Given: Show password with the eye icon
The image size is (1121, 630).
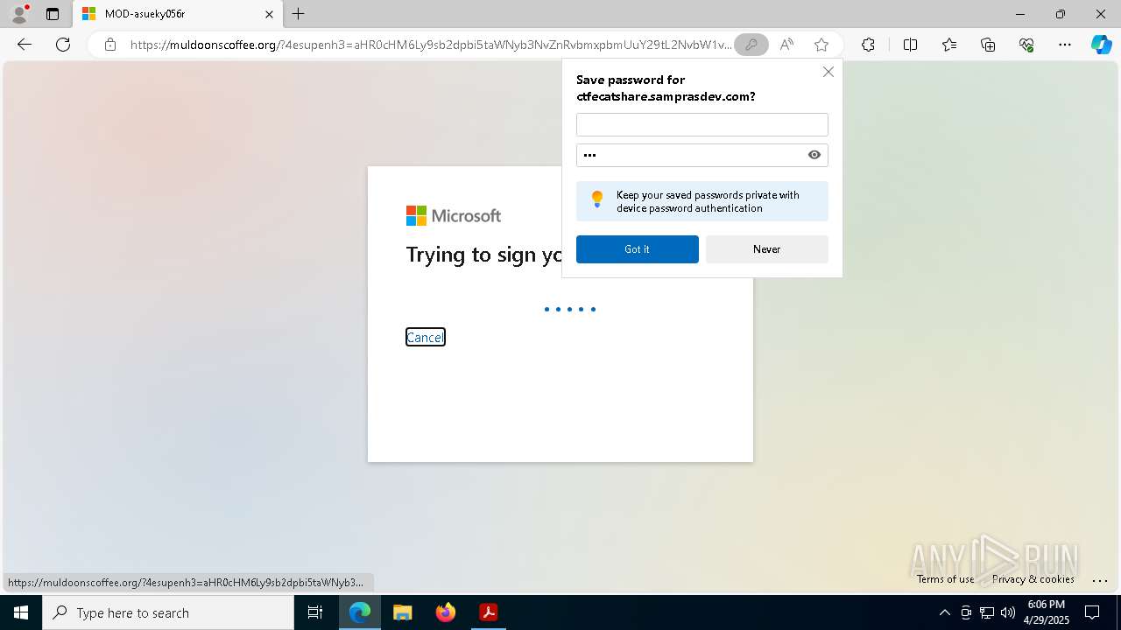Looking at the screenshot, I should [814, 155].
